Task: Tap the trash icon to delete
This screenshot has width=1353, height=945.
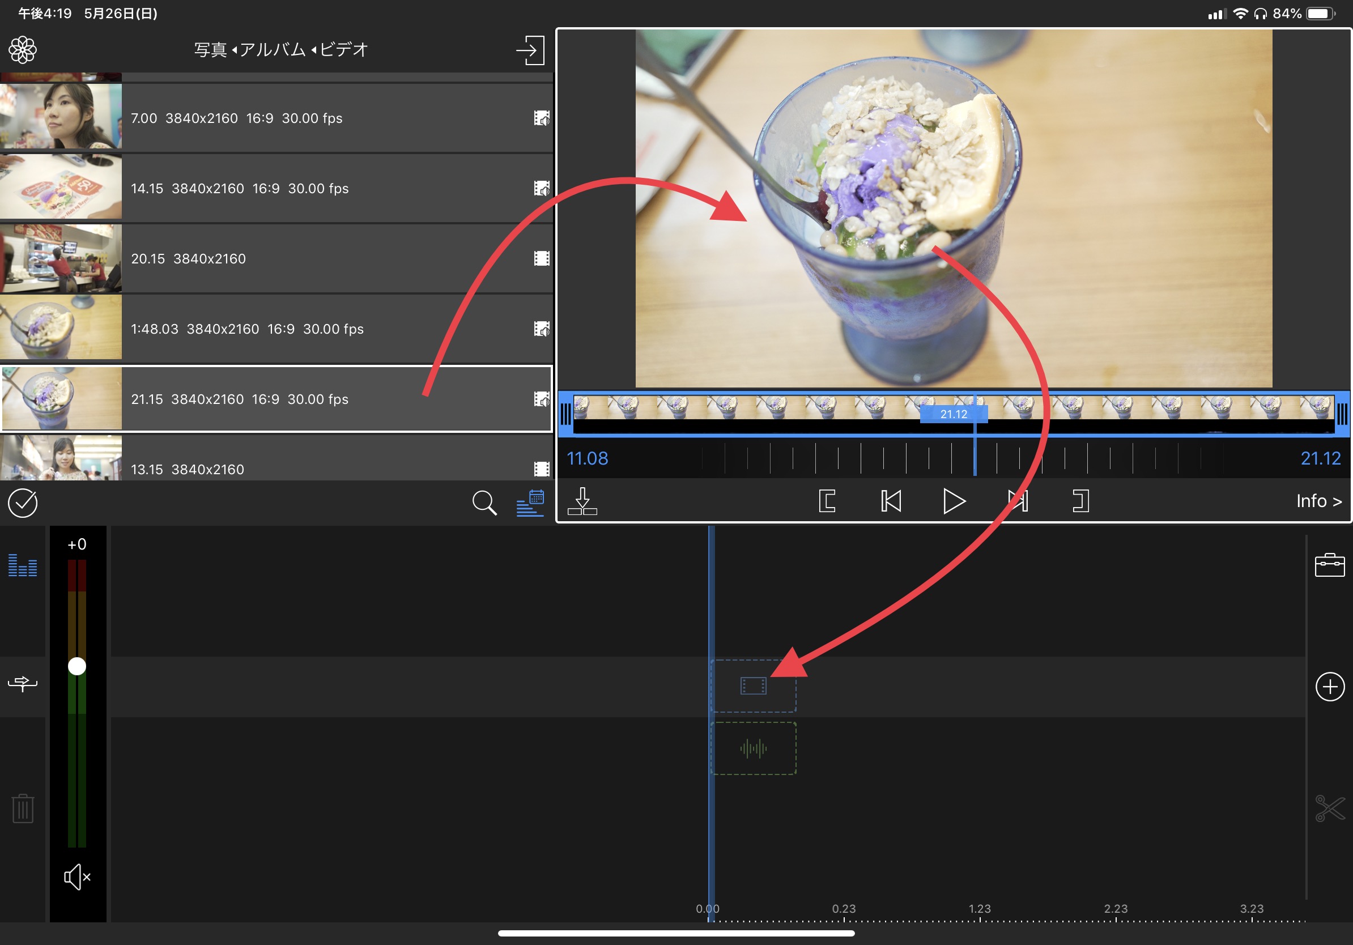Action: [23, 808]
